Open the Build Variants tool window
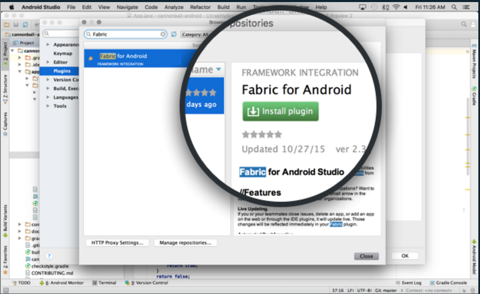The width and height of the screenshot is (480, 294). (x=5, y=221)
